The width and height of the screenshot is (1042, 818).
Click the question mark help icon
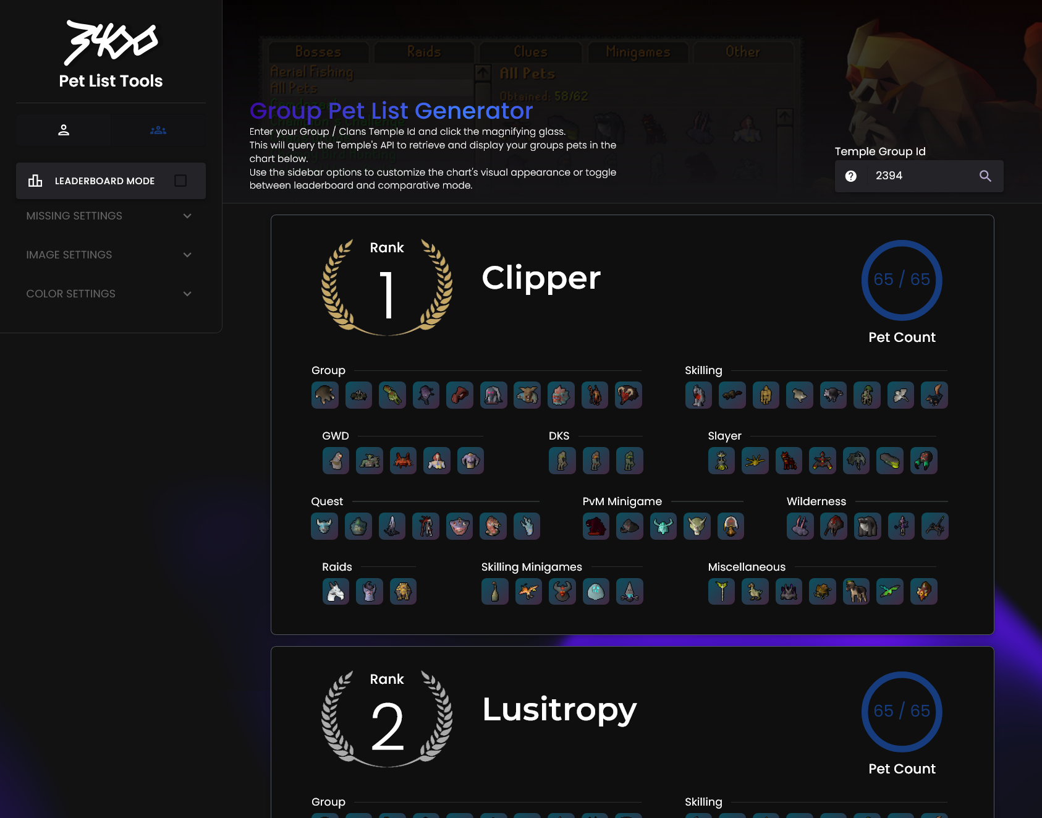click(851, 176)
